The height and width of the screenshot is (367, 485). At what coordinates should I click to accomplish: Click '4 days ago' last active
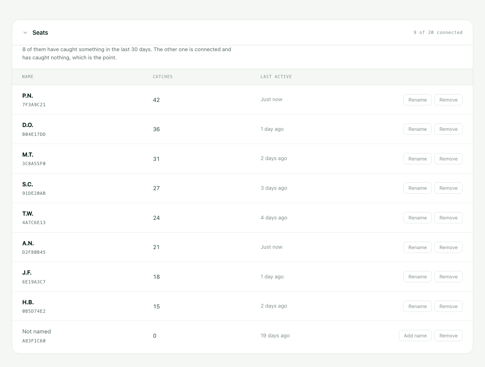pyautogui.click(x=274, y=218)
